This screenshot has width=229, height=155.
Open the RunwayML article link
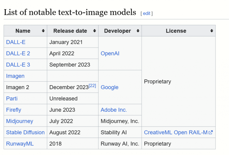coord(20,144)
